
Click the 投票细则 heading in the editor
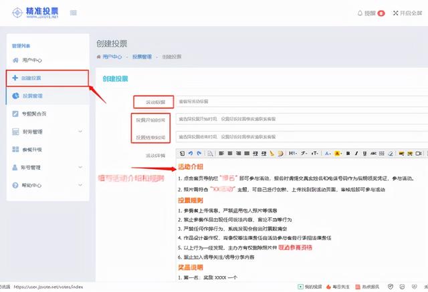[x=191, y=200]
